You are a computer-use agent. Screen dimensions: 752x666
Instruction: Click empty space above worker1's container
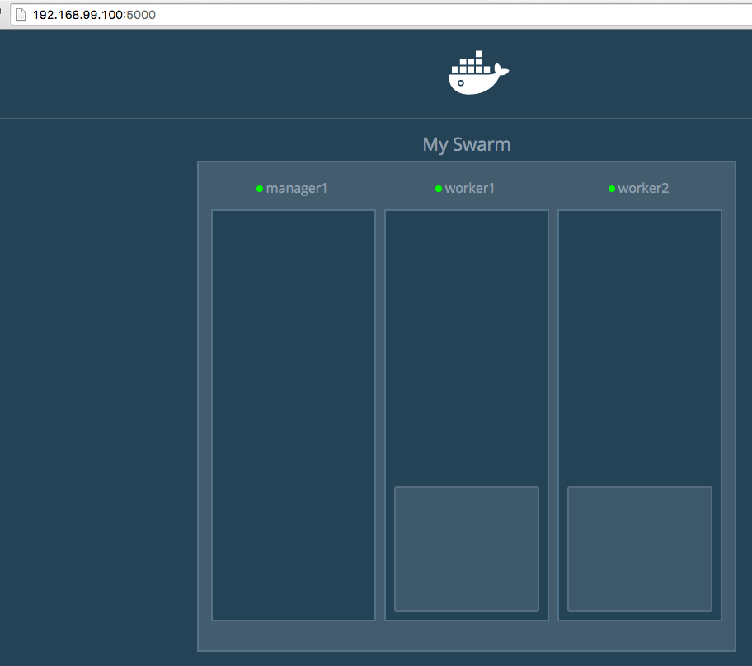click(x=467, y=346)
